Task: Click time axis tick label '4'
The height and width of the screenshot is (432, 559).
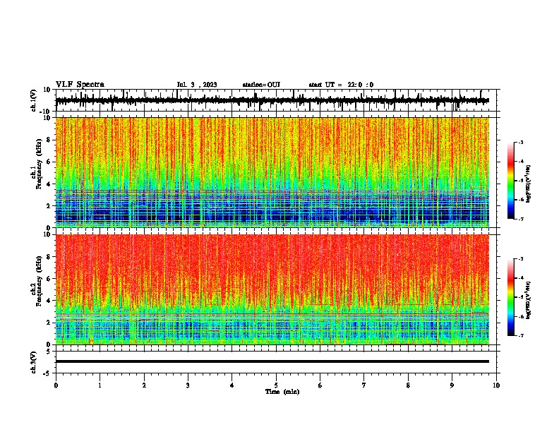Action: 232,385
